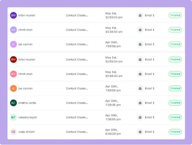Viewport: 192px width, 145px height.
Task: Open the cody simioni contact name
Action: [x=26, y=132]
